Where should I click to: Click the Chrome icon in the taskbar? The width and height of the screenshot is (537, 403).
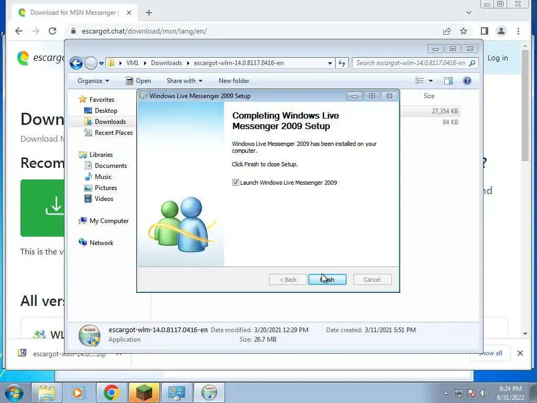click(111, 393)
